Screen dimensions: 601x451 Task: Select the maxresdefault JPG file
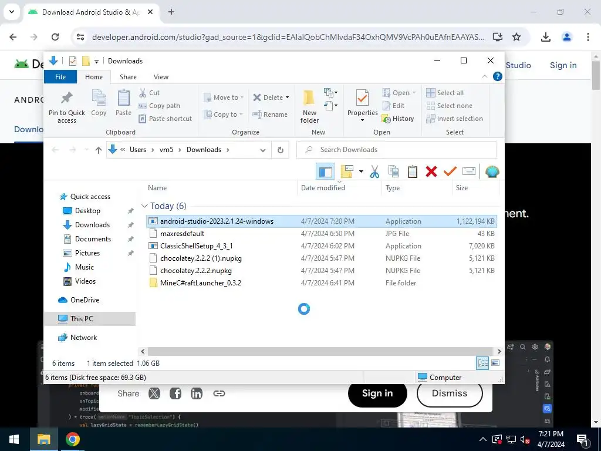(x=321, y=234)
